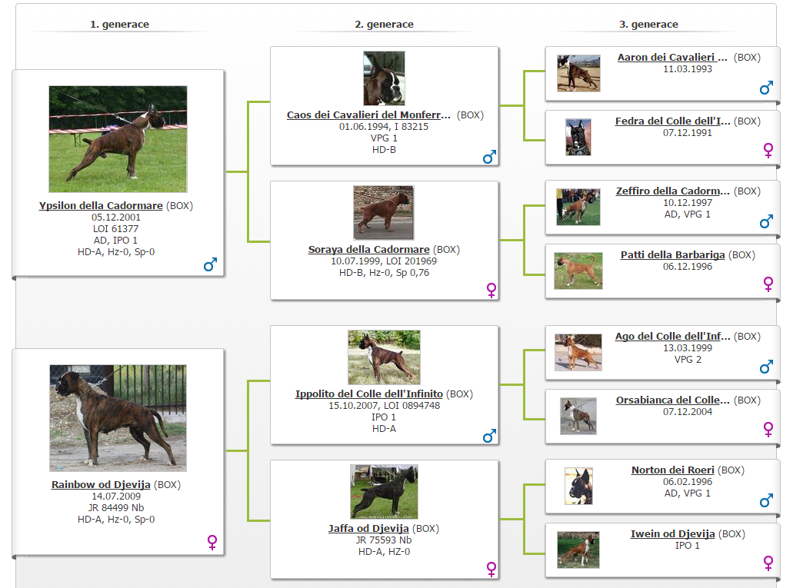Click the '10.07.1999, LOI 201969' text
Viewport: 793px width, 588px height.
coord(384,261)
